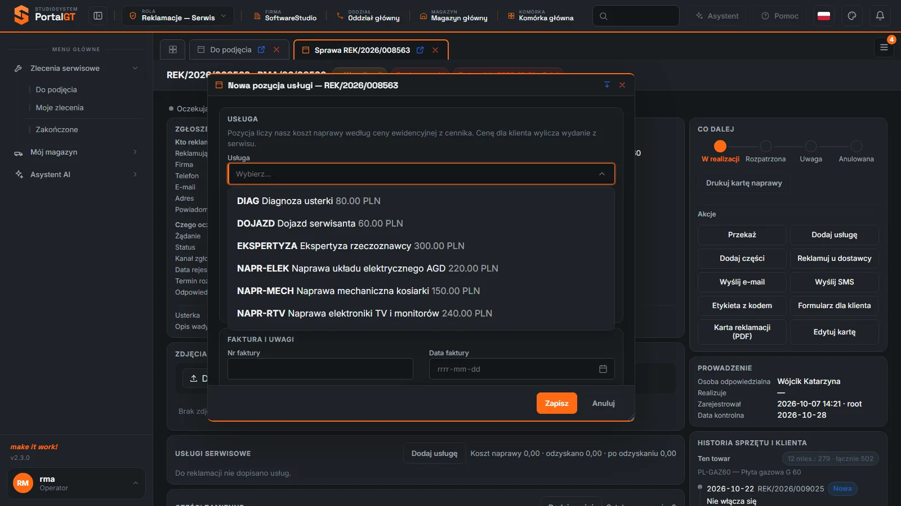Click Wyślij SMS button

click(x=835, y=282)
